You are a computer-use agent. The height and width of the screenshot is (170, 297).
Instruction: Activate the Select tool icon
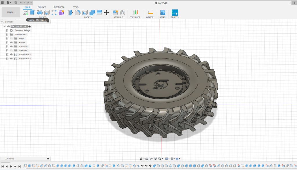tap(175, 12)
